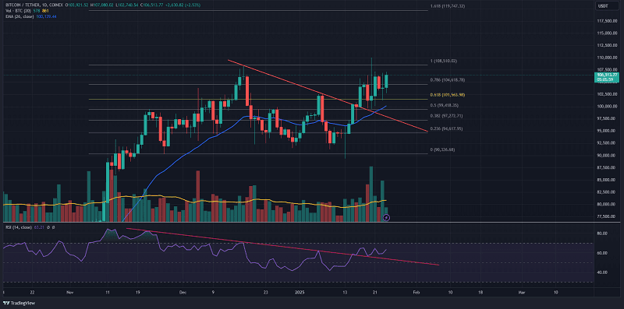The image size is (624, 309).
Task: Click the high value H107,080.02 in the header
Action: tap(102, 5)
